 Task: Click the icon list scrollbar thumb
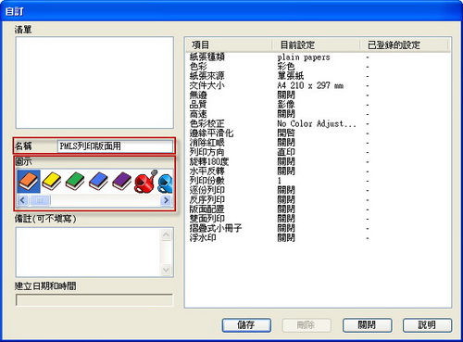click(40, 200)
